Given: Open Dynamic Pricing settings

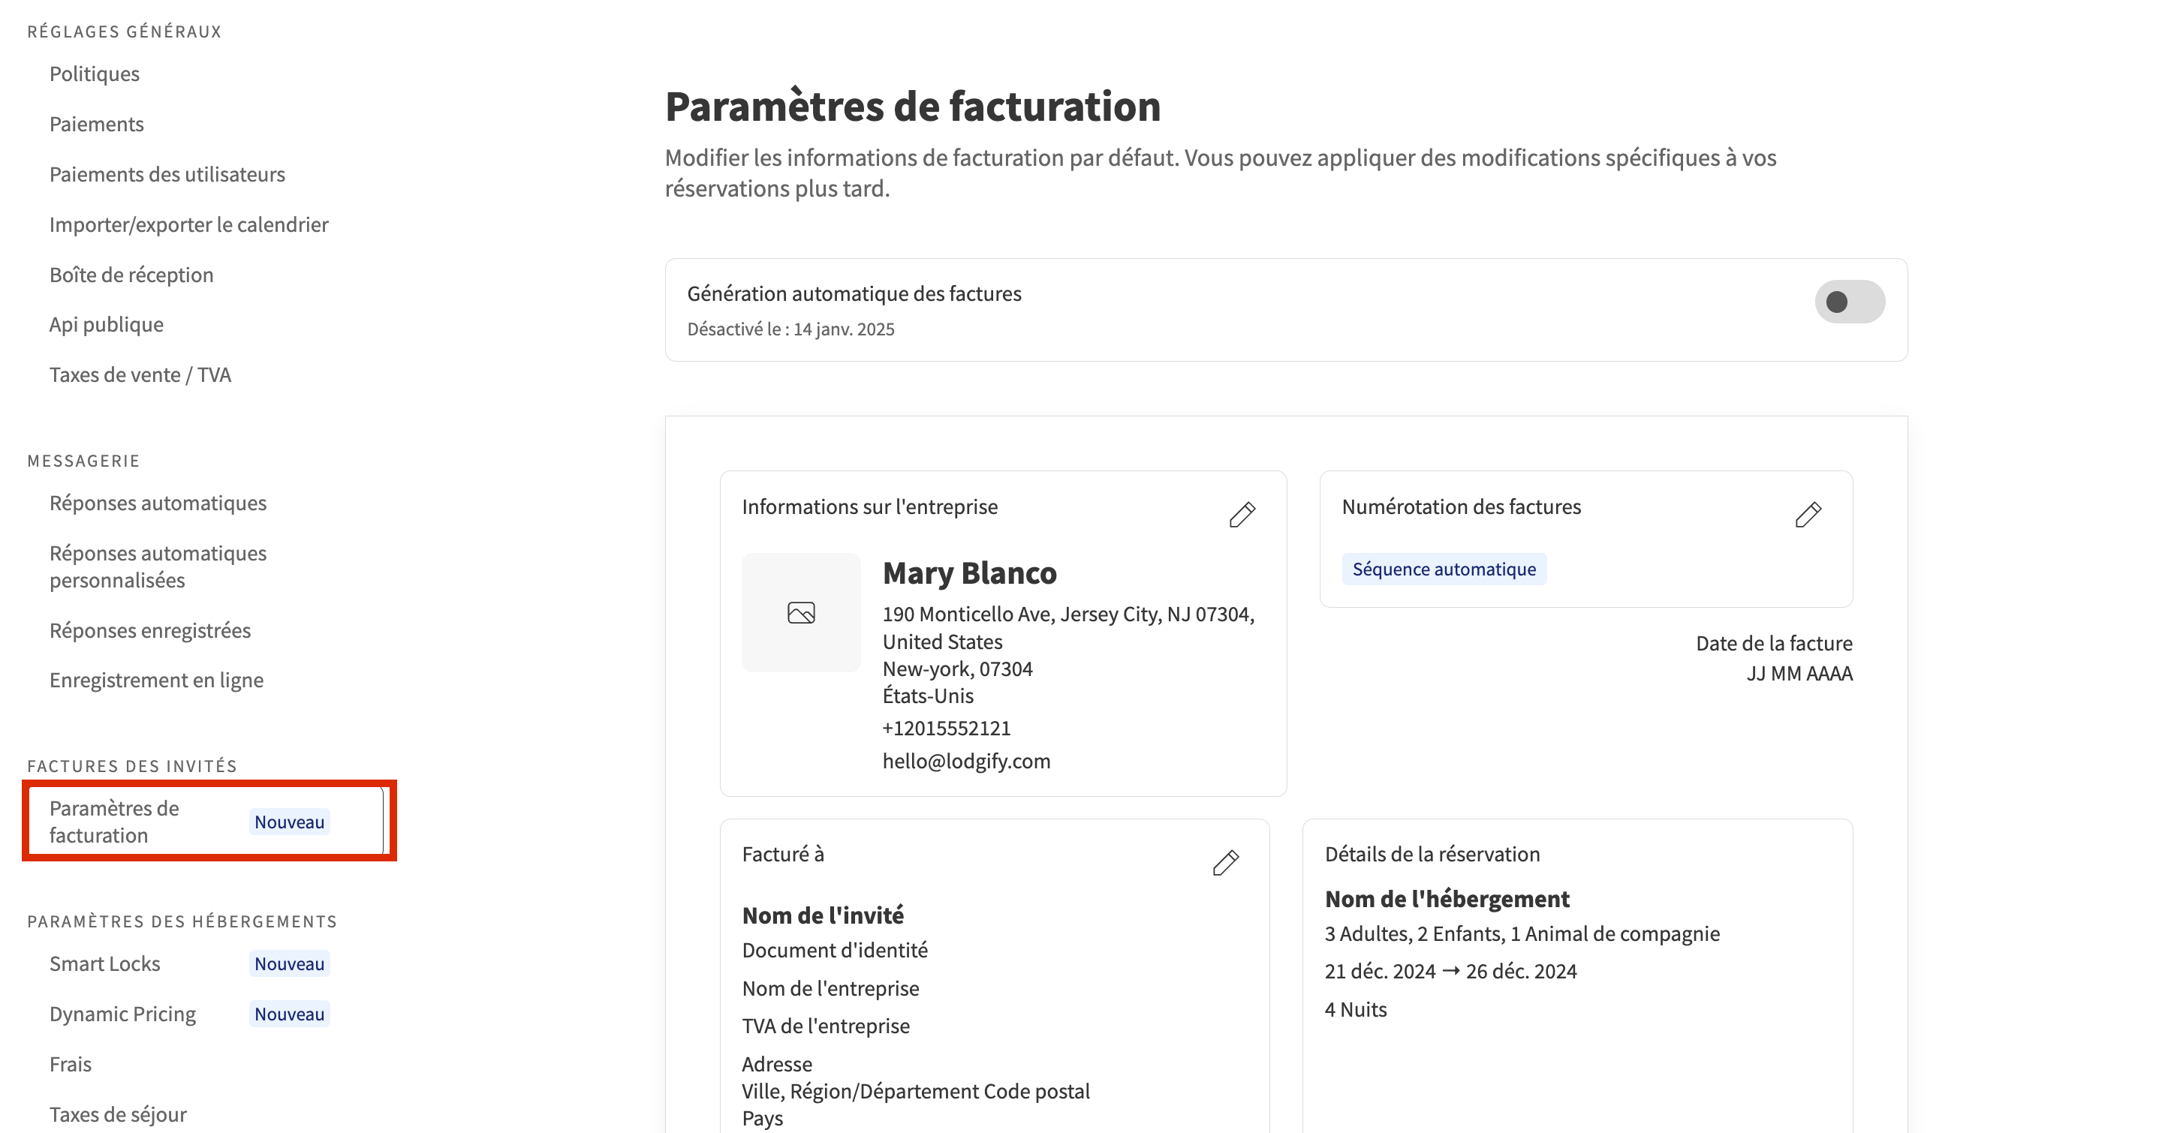Looking at the screenshot, I should click(x=122, y=1014).
